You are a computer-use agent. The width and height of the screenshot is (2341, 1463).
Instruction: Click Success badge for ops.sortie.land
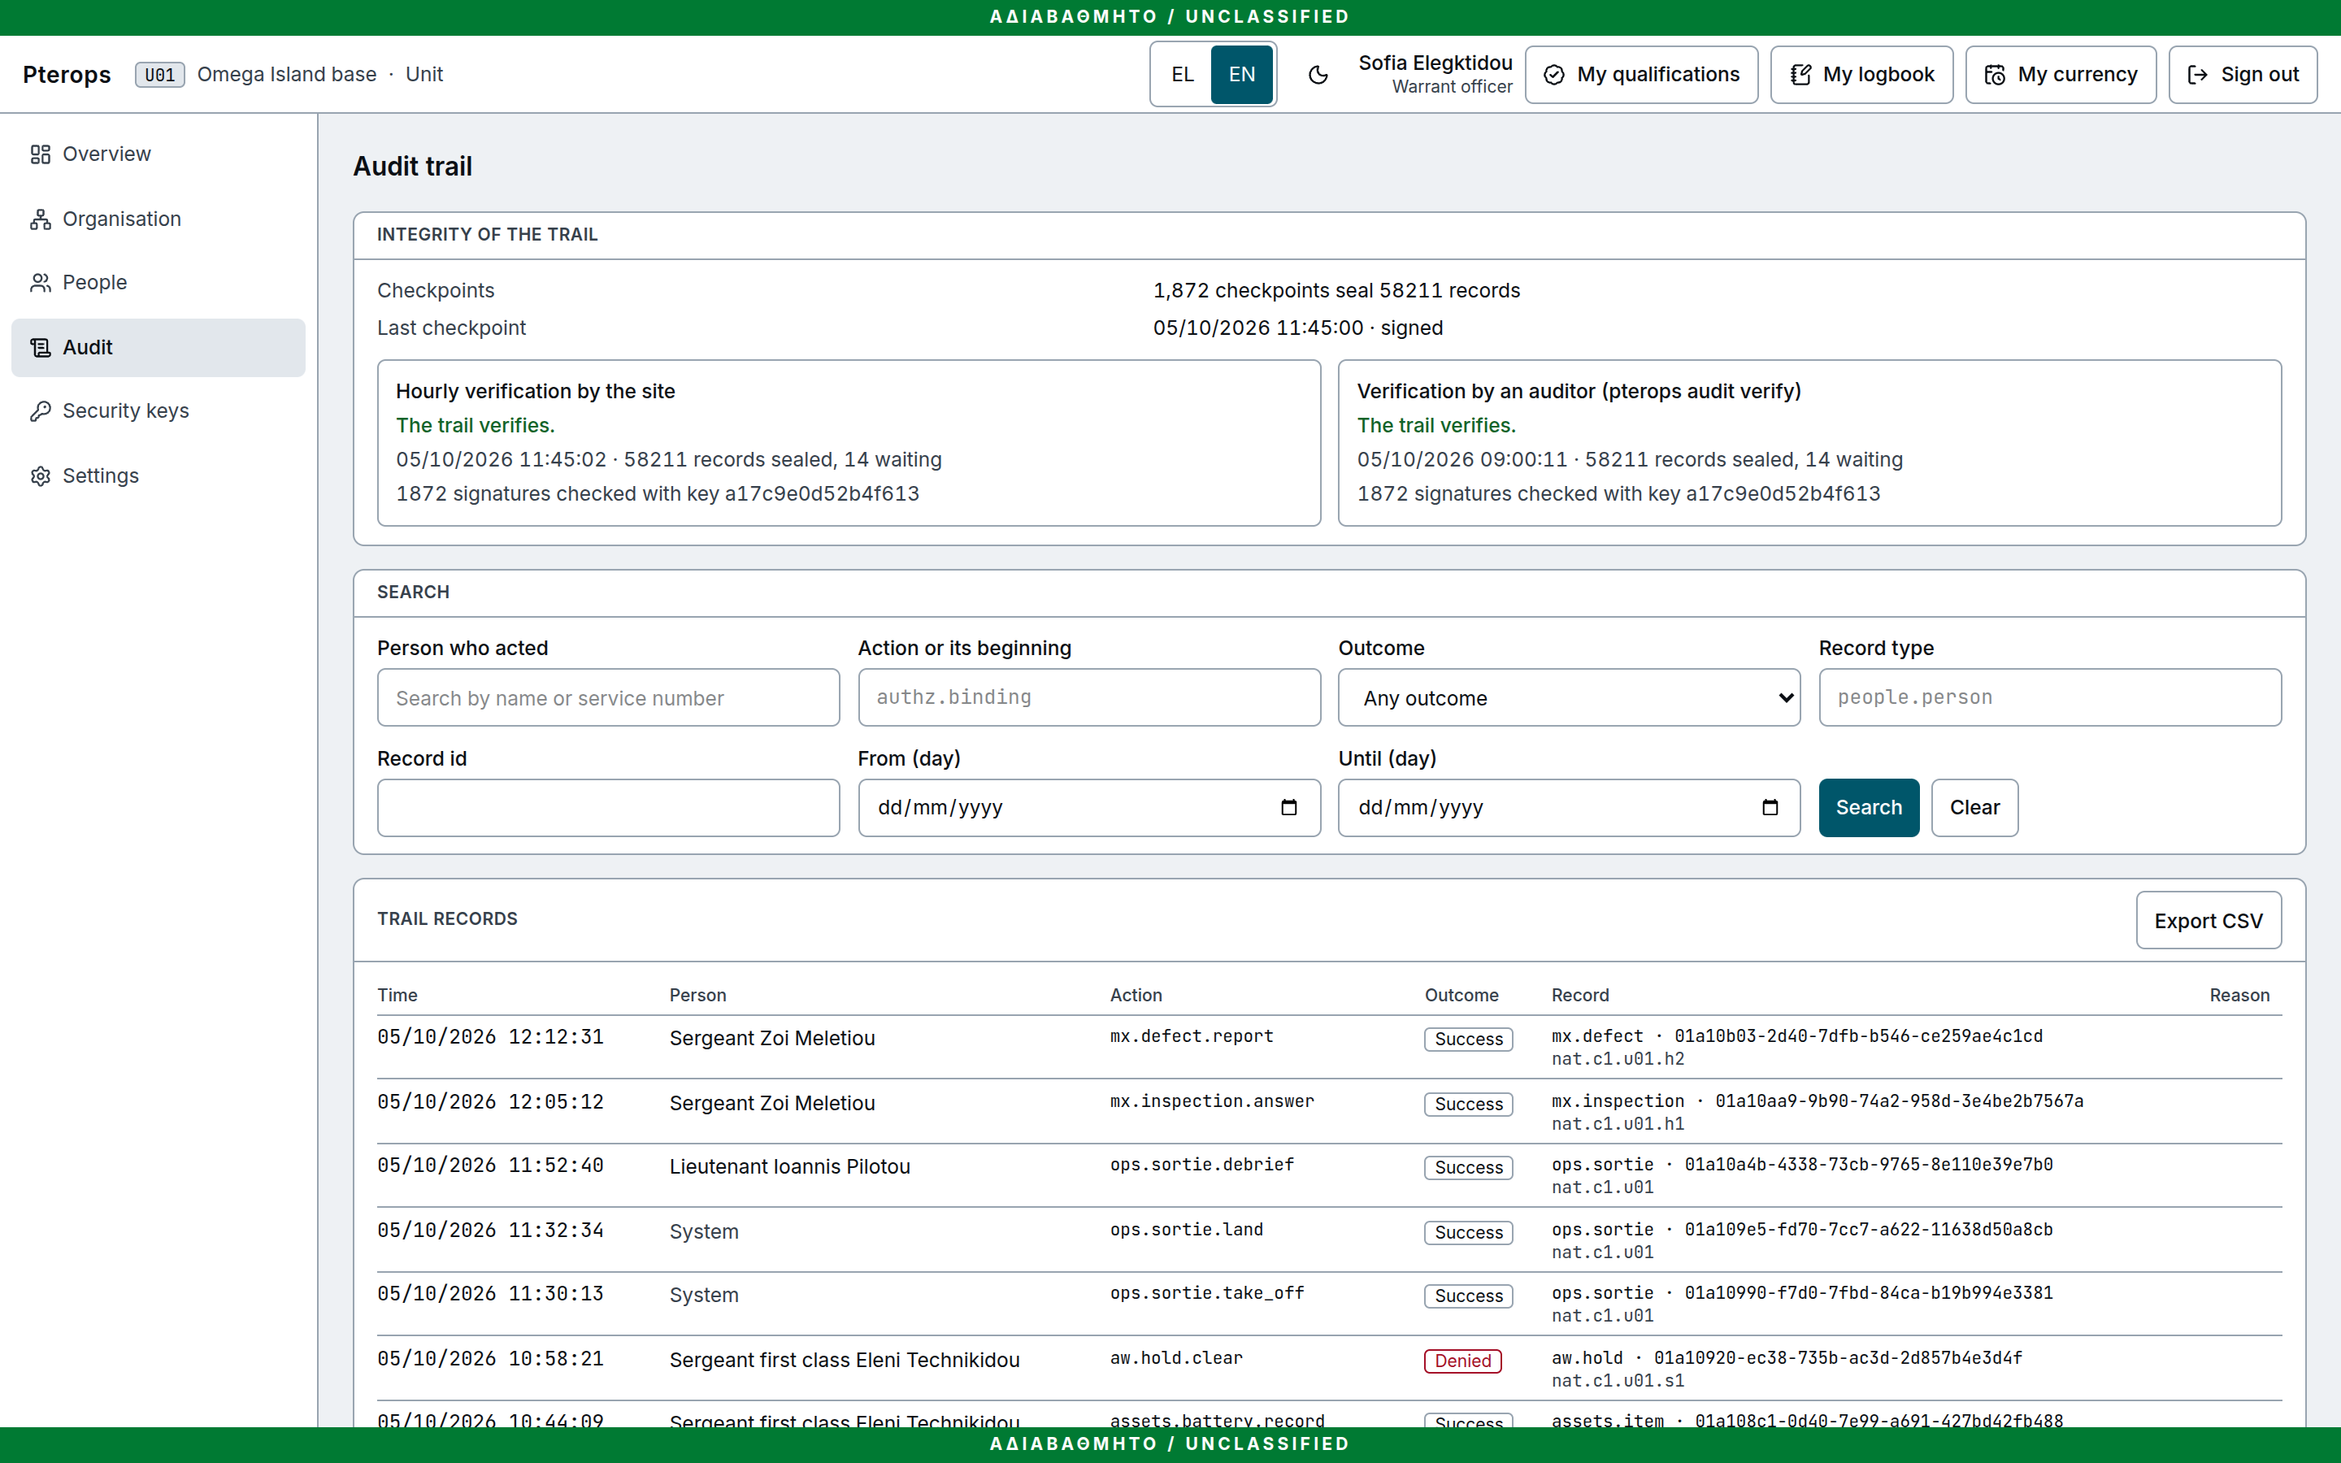pyautogui.click(x=1469, y=1231)
